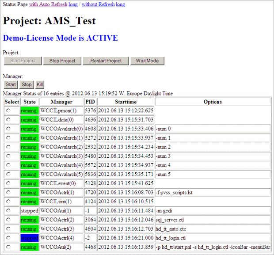This screenshot has height=255, width=274.
Task: Pick the stopped WCCOAui(1) radio button
Action: point(8,211)
